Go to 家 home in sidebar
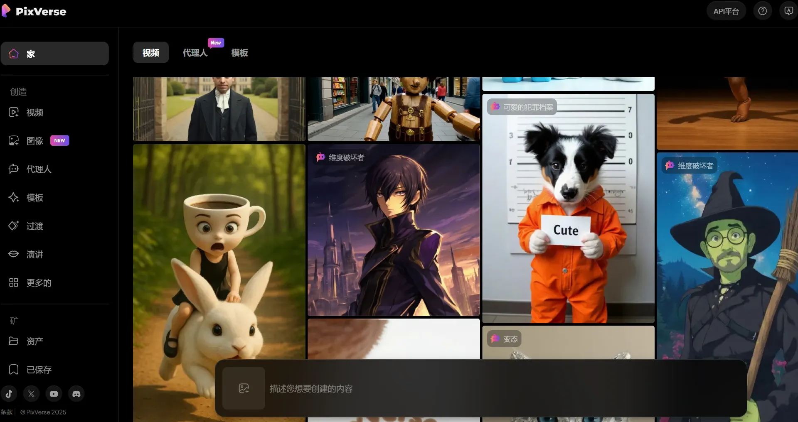This screenshot has width=798, height=422. point(54,54)
